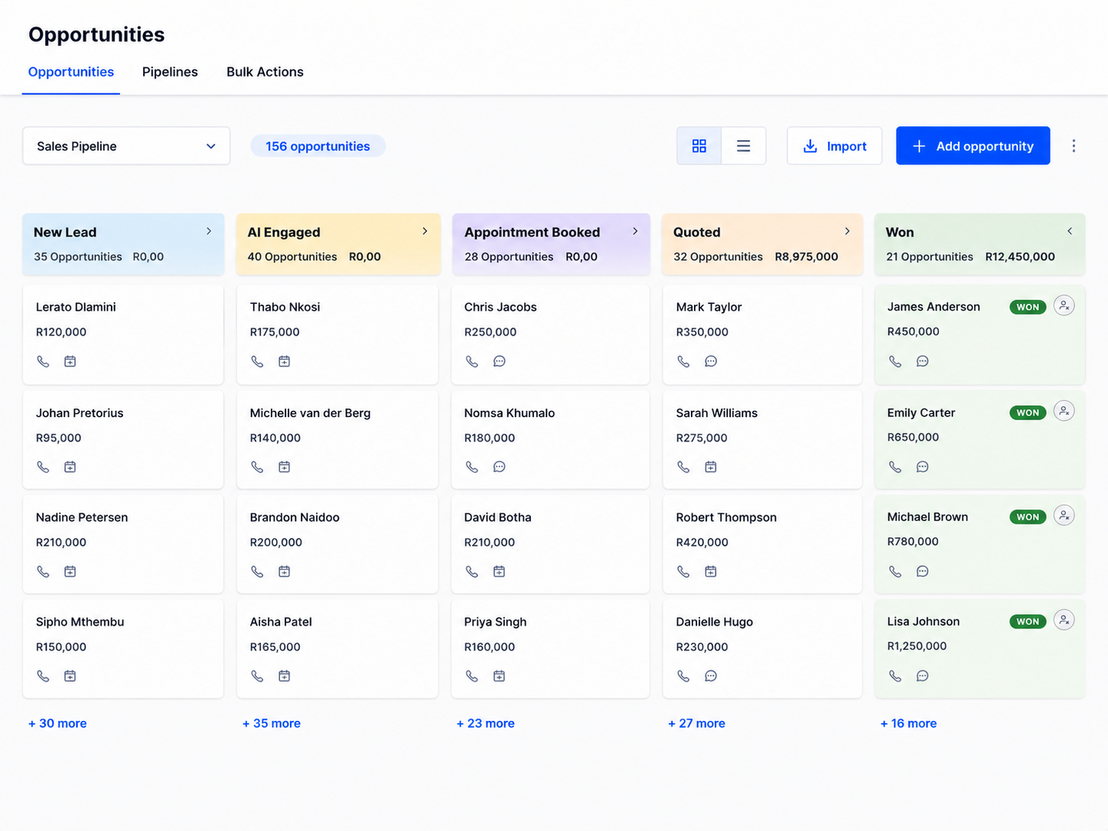
Task: Click phone icon on James Anderson card
Action: pyautogui.click(x=895, y=361)
